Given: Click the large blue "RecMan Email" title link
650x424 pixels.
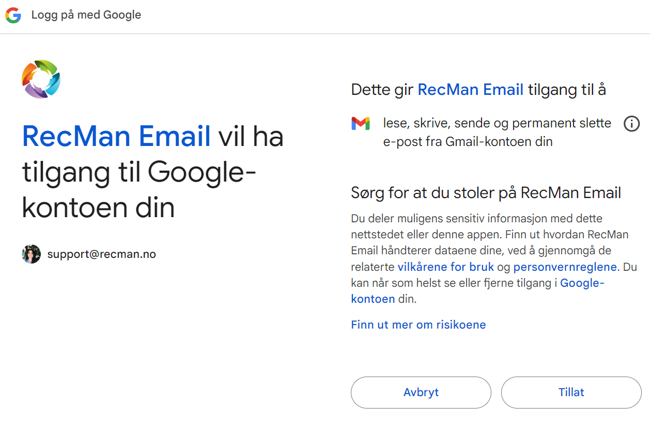Looking at the screenshot, I should pyautogui.click(x=116, y=137).
